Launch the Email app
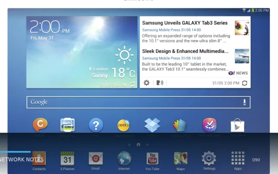Image resolution: width=278 pixels, height=174 pixels. (96, 158)
